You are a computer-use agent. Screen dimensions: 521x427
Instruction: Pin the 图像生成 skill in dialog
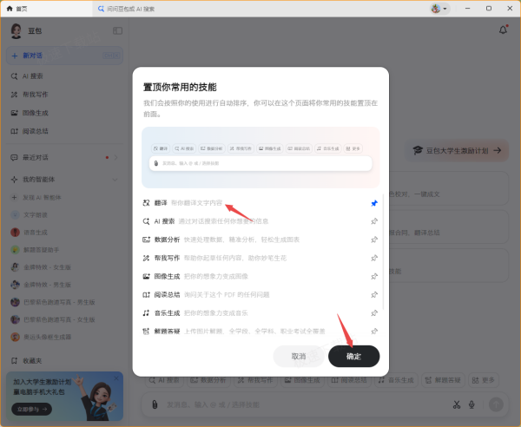[374, 276]
